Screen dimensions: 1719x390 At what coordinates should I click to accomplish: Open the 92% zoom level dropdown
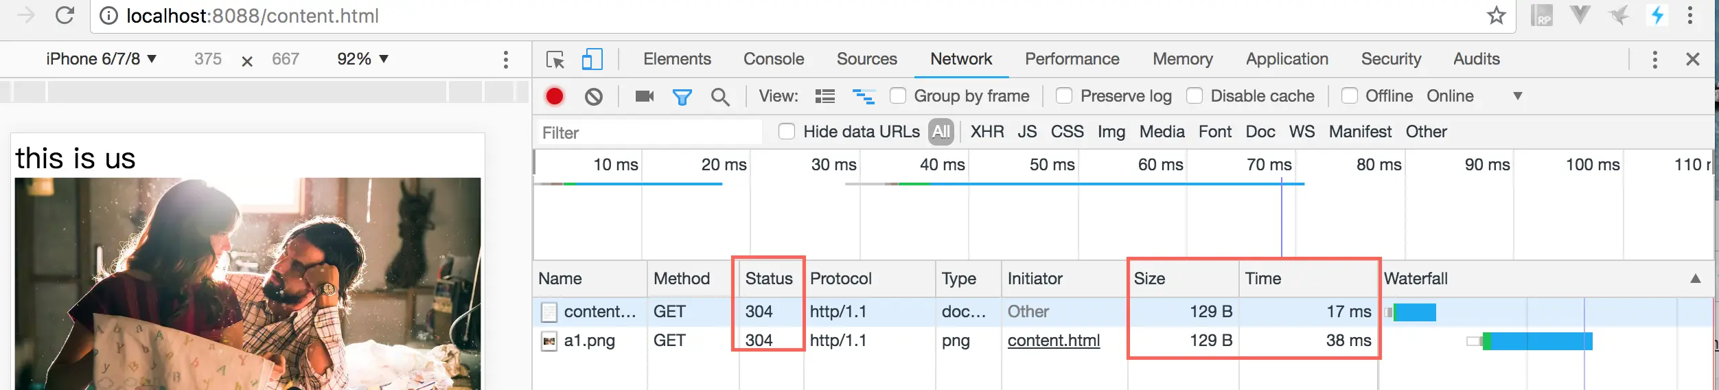pyautogui.click(x=362, y=59)
